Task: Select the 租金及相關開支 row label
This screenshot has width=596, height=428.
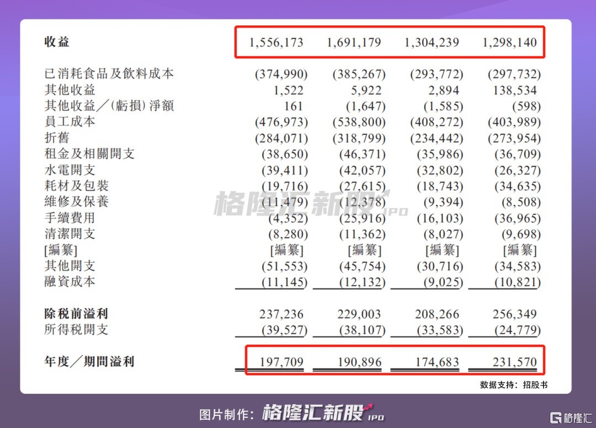Action: [89, 154]
